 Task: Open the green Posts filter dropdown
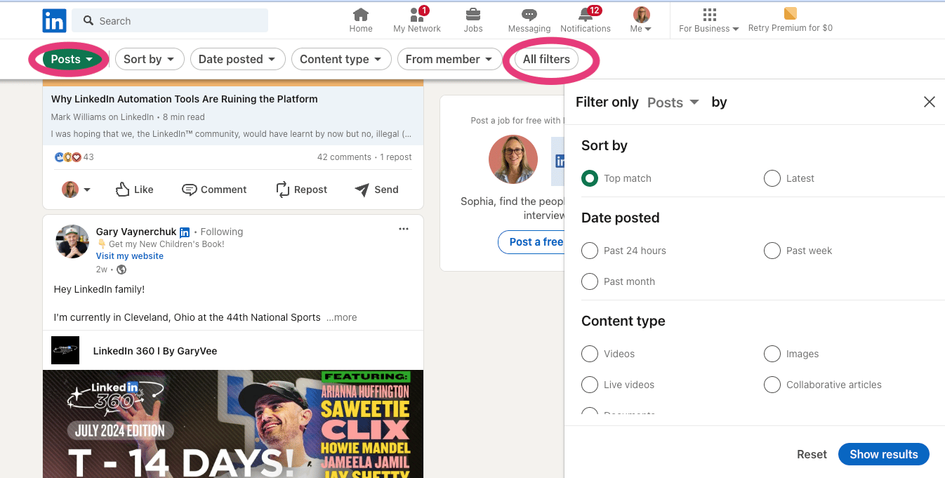tap(72, 60)
